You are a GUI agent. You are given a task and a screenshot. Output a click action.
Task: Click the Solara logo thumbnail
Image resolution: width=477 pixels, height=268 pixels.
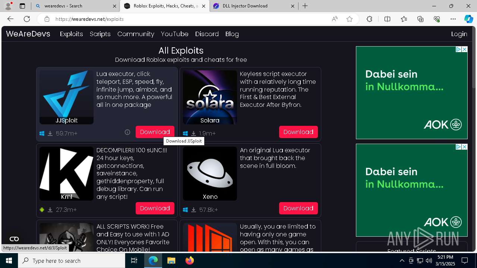coord(210,97)
